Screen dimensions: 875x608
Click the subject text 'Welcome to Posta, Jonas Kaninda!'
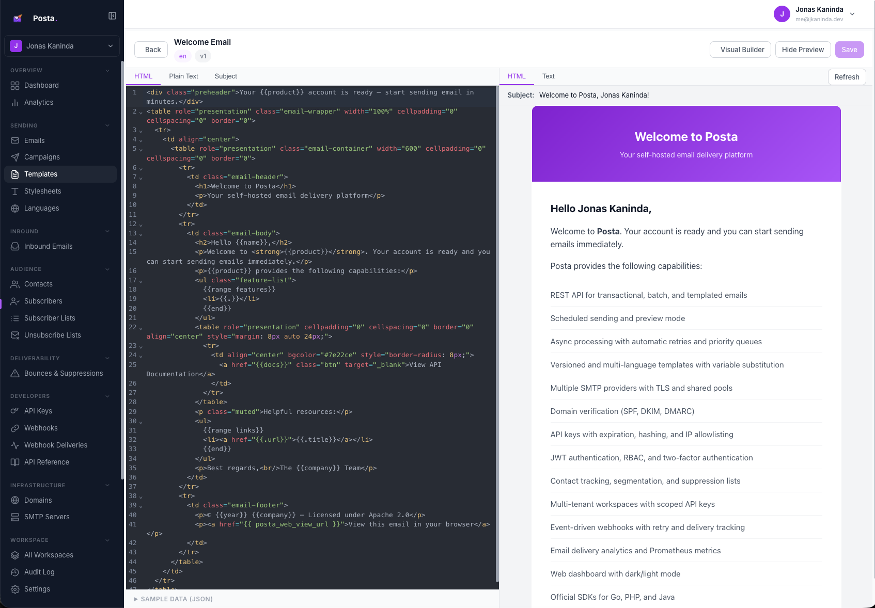point(594,95)
